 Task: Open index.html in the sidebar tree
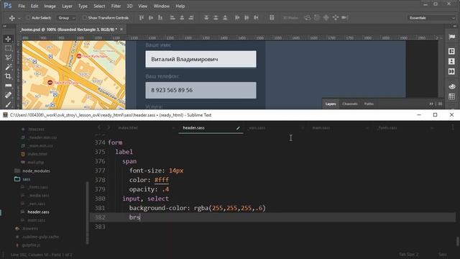point(37,154)
